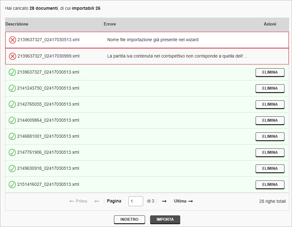Click the IMPORTA button
The height and width of the screenshot is (227, 292).
click(165, 219)
